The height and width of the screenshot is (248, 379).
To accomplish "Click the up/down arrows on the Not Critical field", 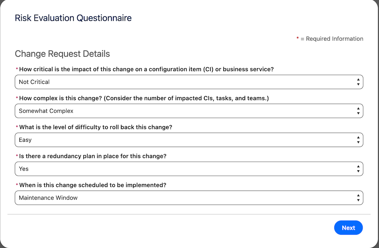I will [358, 82].
